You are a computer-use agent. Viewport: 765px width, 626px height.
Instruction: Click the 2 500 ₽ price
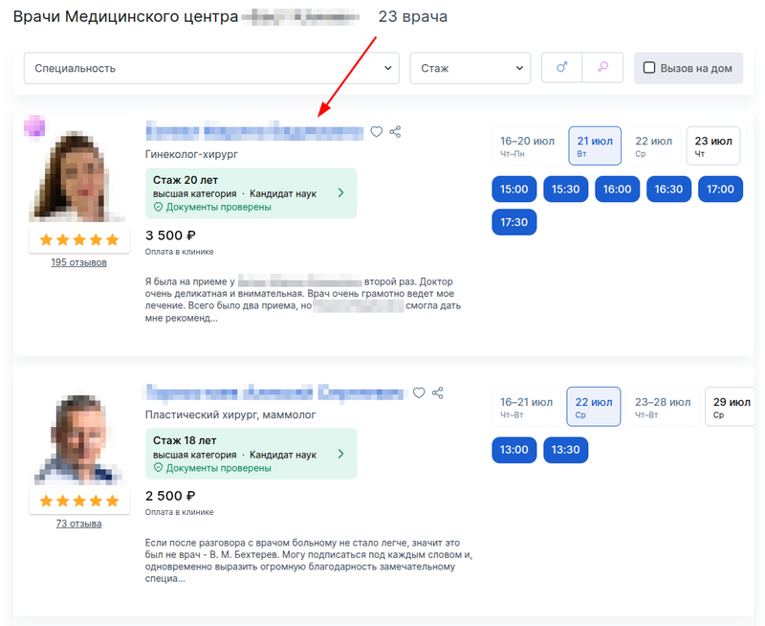coord(170,496)
